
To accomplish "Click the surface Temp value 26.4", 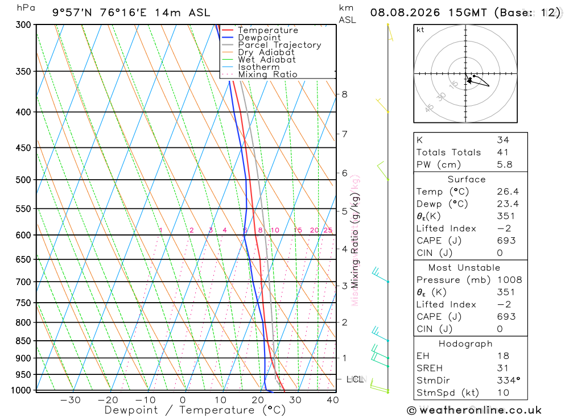I will (x=508, y=192).
